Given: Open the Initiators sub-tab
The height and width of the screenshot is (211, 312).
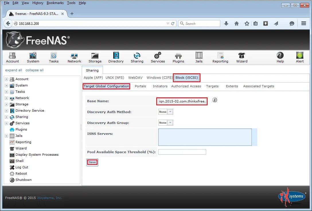Looking at the screenshot, I should tap(160, 86).
